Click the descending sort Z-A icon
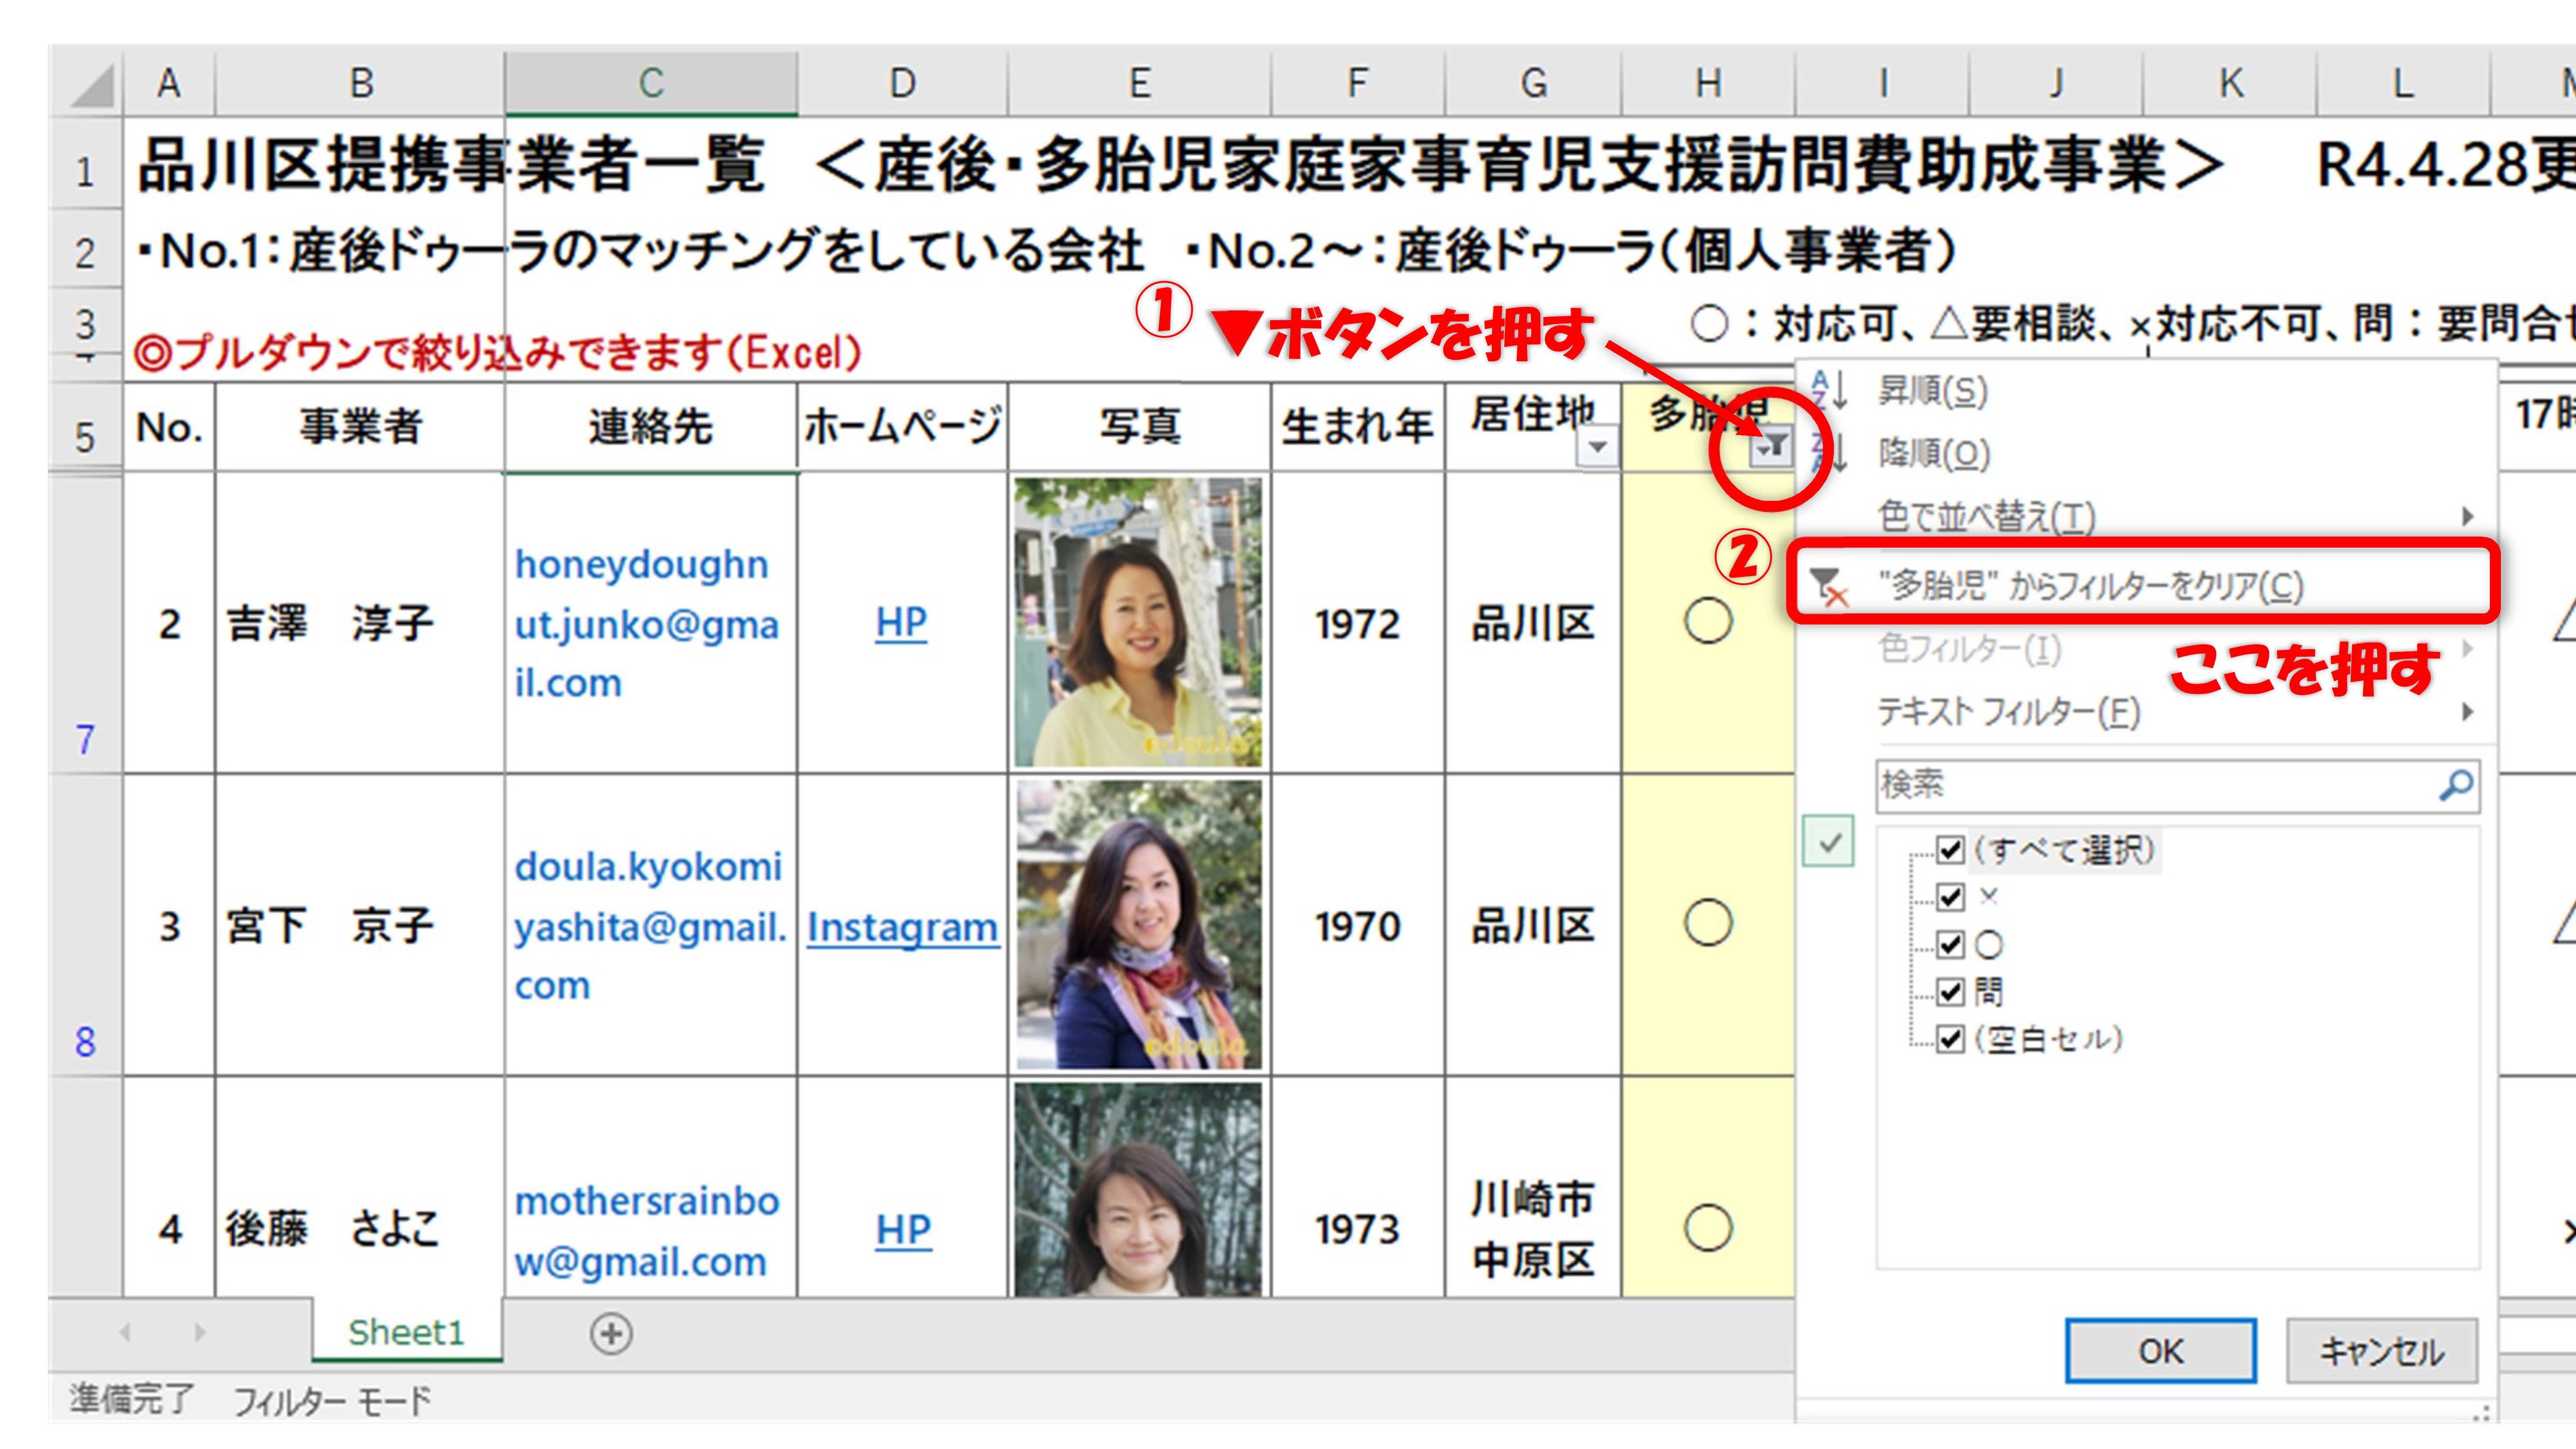 point(1829,453)
